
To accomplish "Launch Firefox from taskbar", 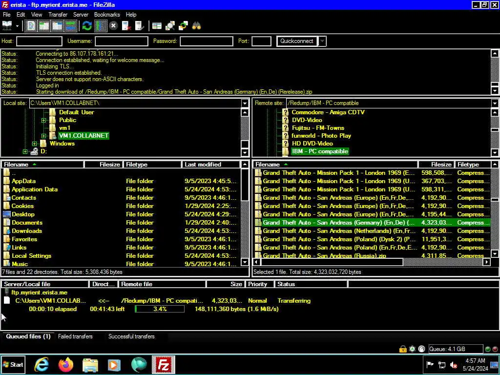I will click(x=66, y=365).
